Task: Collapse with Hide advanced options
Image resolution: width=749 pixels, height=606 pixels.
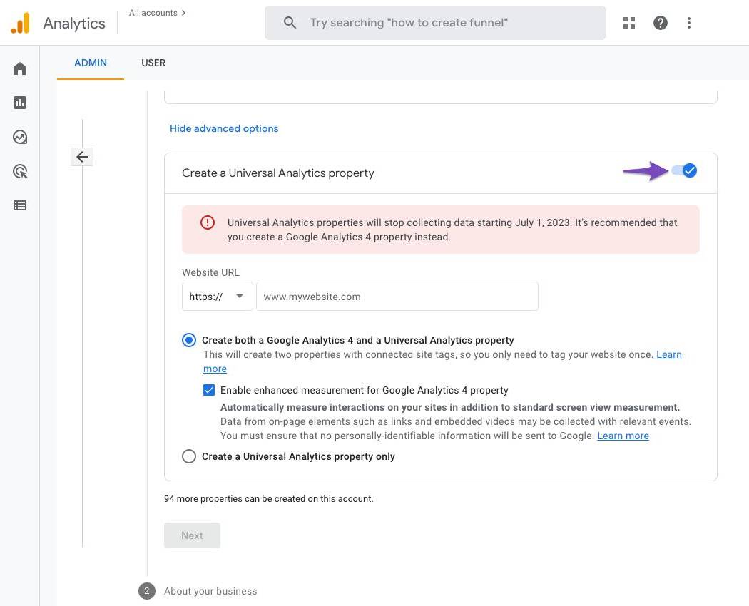Action: [x=224, y=128]
